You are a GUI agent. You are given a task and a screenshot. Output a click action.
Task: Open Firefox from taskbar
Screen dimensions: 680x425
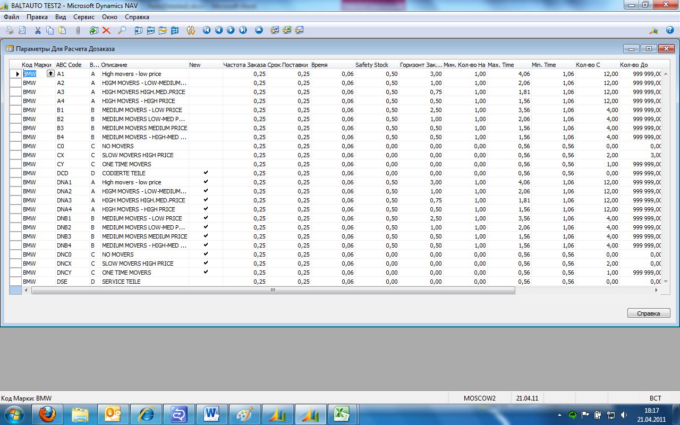47,414
